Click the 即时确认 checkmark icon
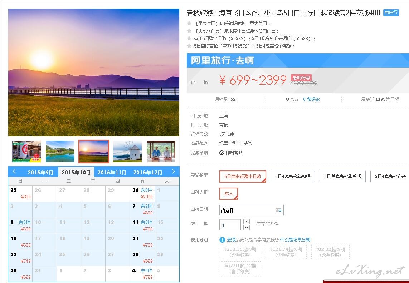This screenshot has width=409, height=283. coord(221,153)
